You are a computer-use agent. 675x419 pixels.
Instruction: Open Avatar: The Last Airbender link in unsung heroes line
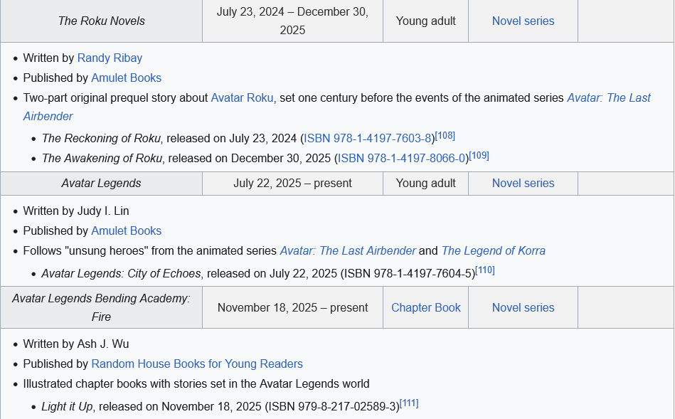tap(348, 250)
